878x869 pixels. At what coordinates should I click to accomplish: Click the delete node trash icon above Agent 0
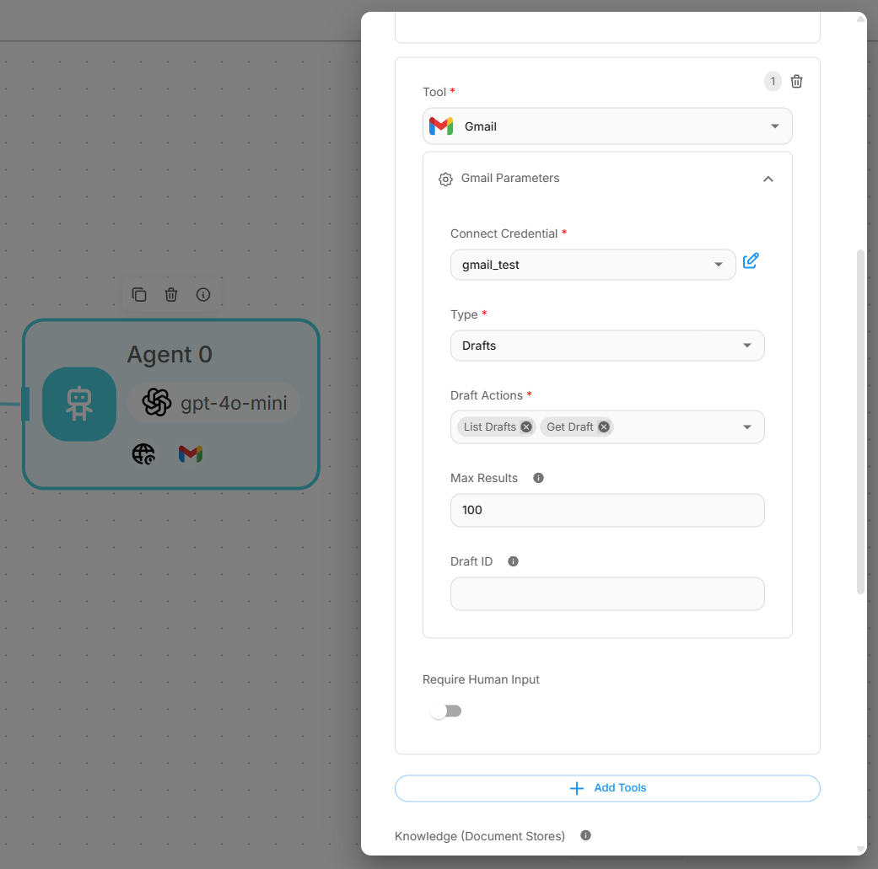pos(171,294)
